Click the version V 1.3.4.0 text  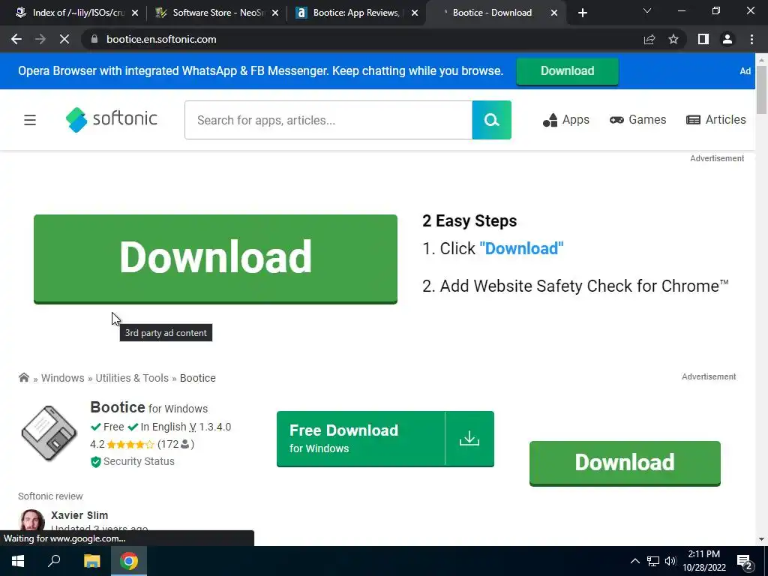click(x=210, y=427)
